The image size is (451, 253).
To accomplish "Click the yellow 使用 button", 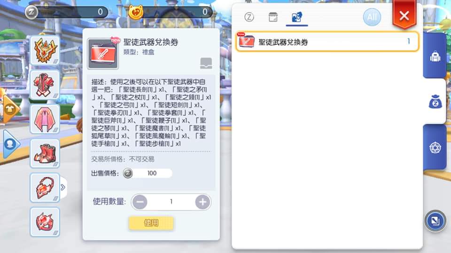I will 151,223.
